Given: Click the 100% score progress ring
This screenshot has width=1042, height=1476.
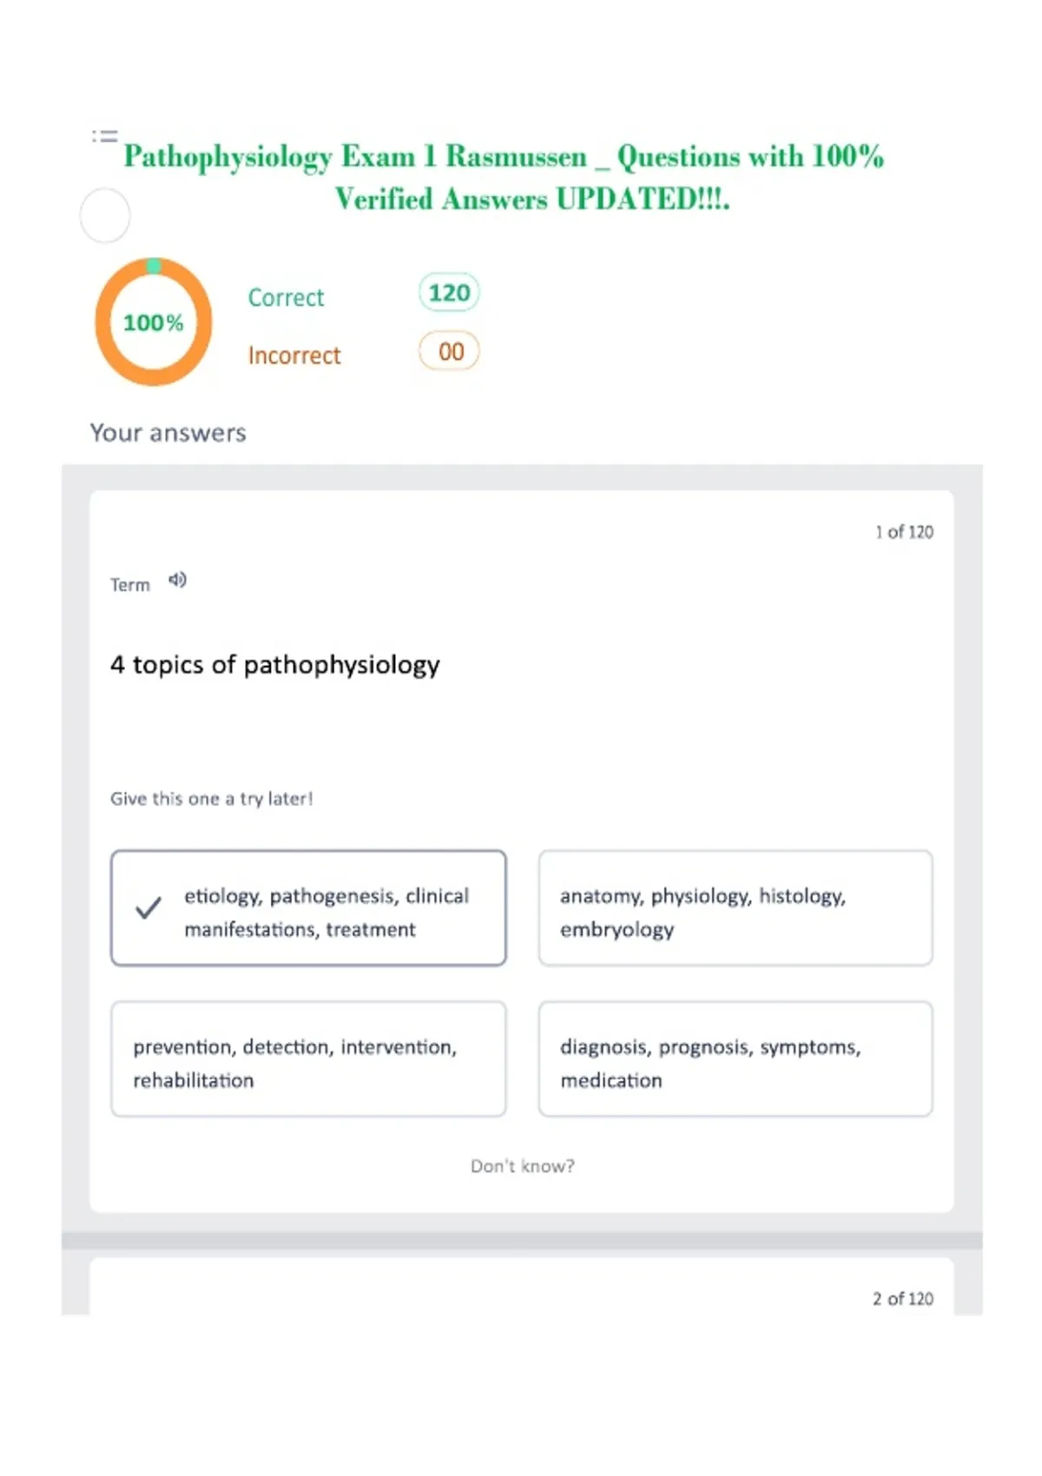Looking at the screenshot, I should 154,322.
